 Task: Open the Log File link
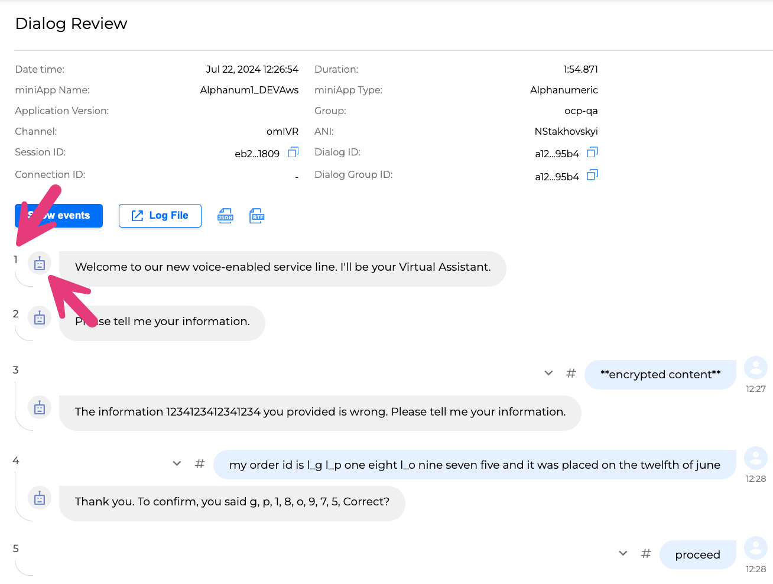pos(160,216)
